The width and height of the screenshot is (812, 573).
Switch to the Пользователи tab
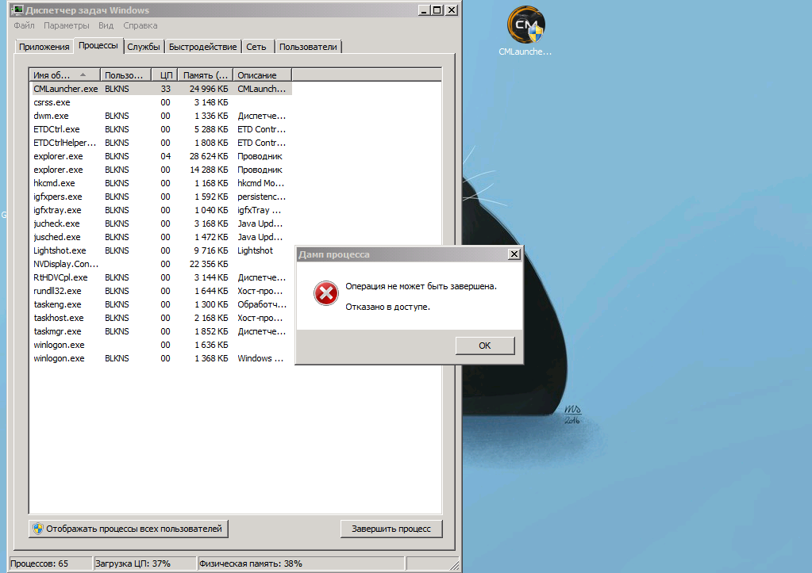[x=308, y=47]
